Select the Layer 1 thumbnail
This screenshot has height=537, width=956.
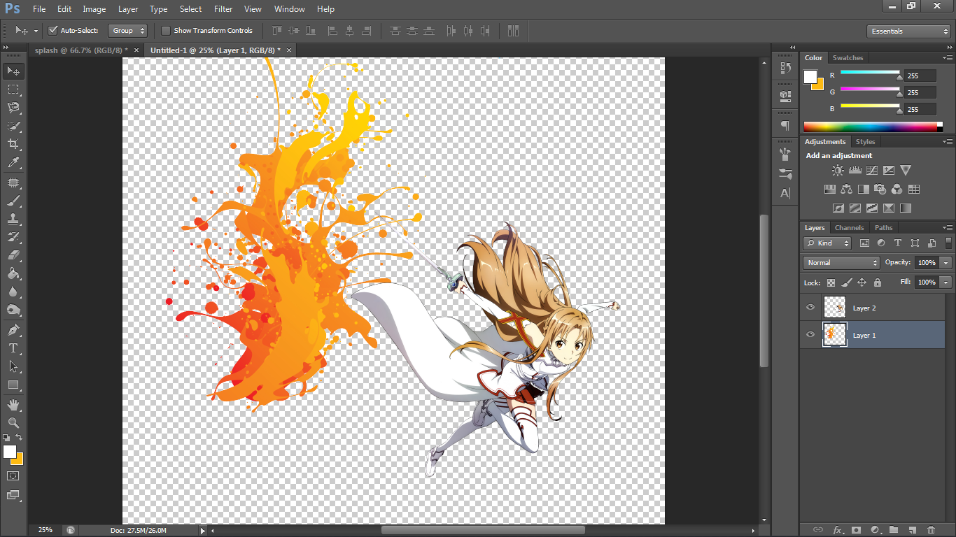[834, 334]
